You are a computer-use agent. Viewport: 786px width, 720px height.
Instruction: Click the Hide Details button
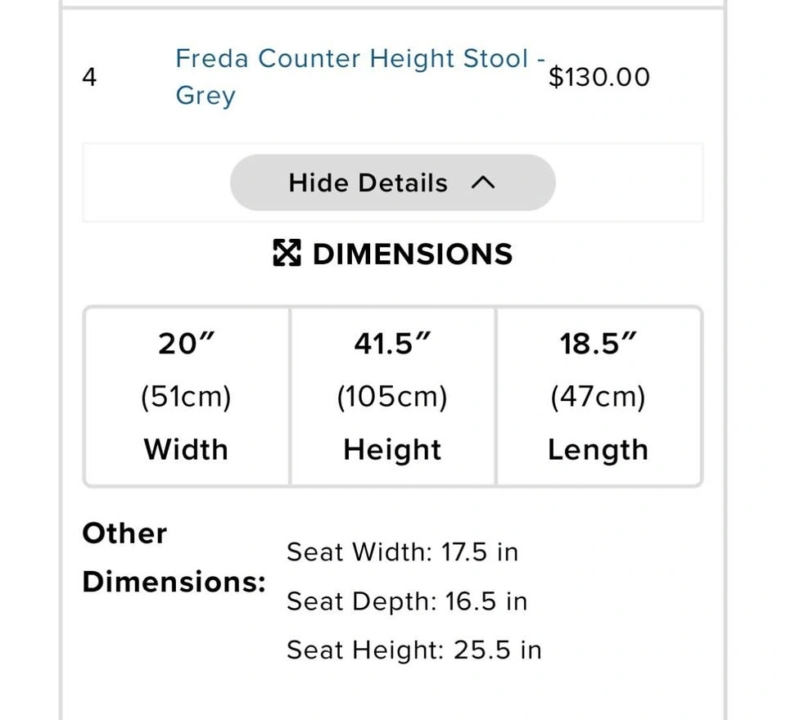pyautogui.click(x=368, y=183)
